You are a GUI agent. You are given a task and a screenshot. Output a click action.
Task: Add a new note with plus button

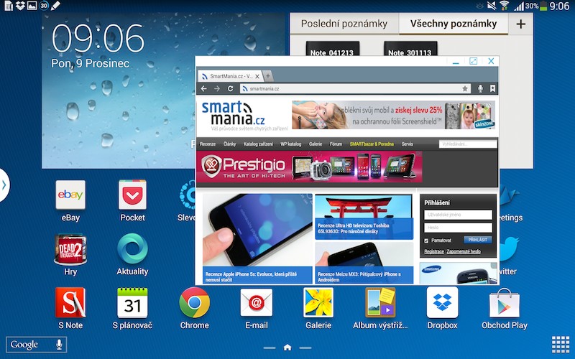520,24
